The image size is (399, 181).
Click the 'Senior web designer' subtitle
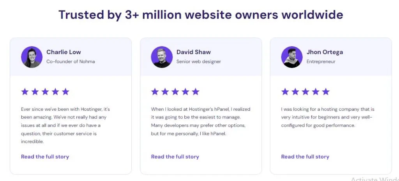pyautogui.click(x=199, y=61)
